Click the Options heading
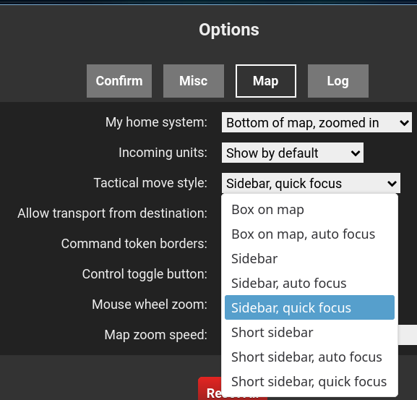The width and height of the screenshot is (417, 400). coord(229,30)
